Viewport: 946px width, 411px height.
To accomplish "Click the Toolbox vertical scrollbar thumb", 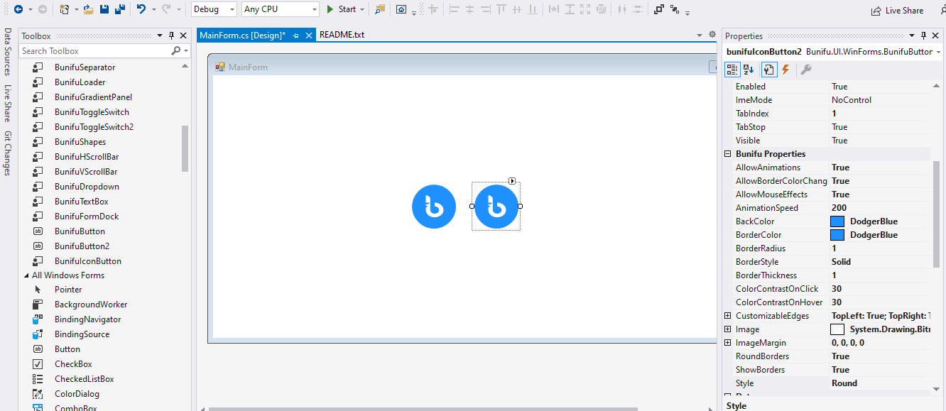I will click(x=185, y=148).
